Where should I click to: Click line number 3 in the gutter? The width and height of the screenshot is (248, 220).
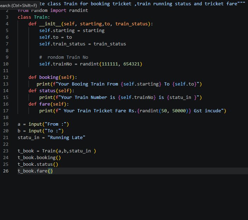pos(7,17)
